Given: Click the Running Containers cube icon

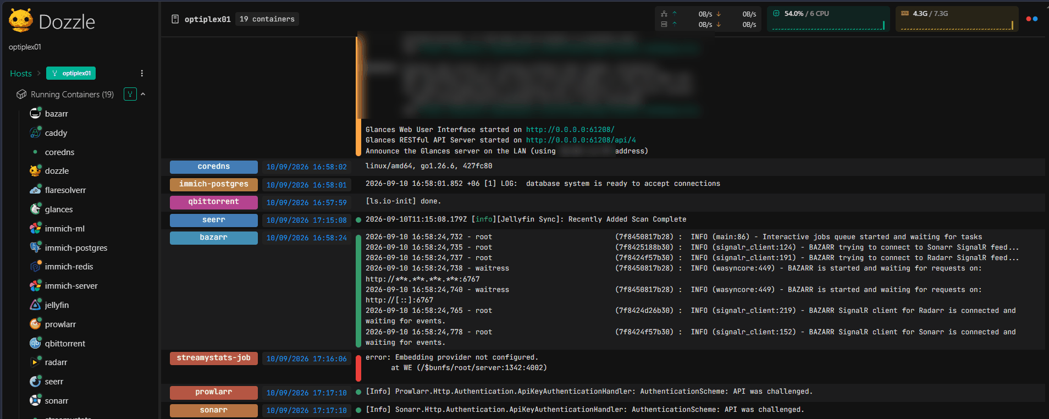Looking at the screenshot, I should 21,95.
